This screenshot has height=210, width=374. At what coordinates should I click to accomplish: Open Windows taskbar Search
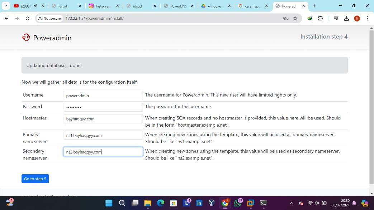(x=122, y=203)
